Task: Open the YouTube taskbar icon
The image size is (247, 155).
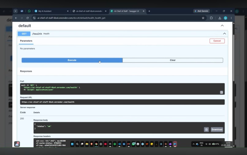Action: click(105, 144)
